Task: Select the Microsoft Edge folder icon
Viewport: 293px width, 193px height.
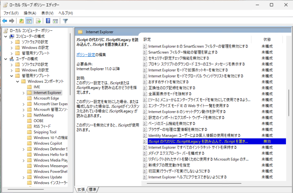Action: coord(29,98)
